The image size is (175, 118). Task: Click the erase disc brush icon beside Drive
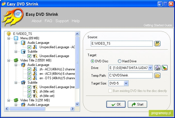tap(165, 68)
